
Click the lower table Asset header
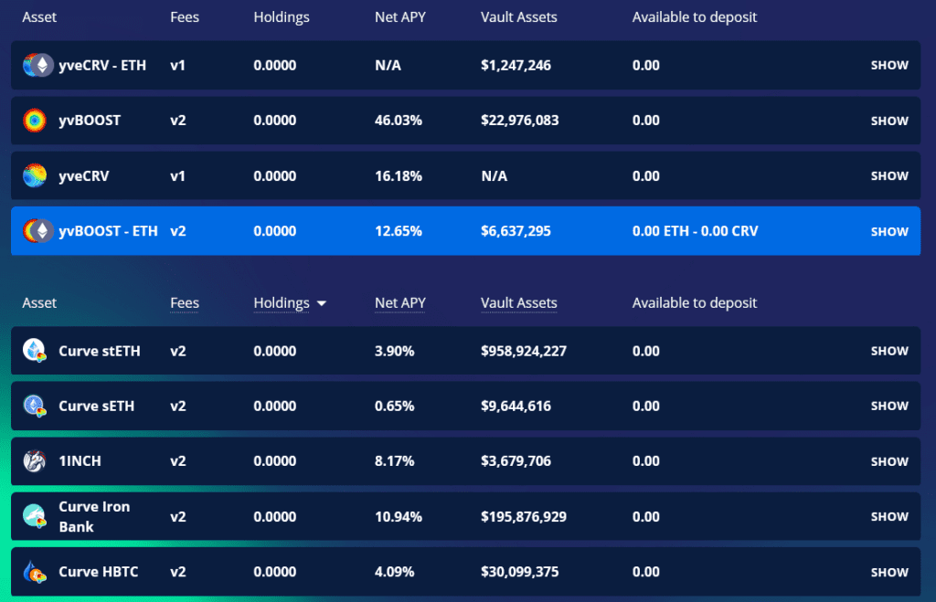(39, 303)
